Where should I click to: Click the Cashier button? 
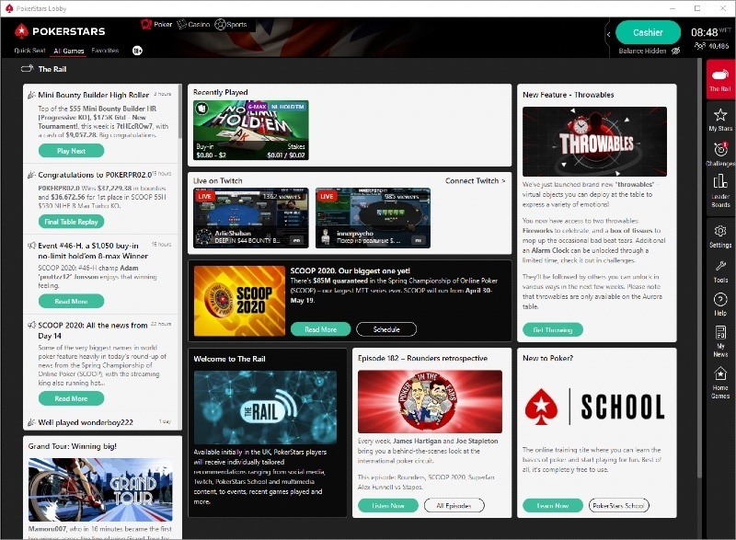tap(648, 32)
